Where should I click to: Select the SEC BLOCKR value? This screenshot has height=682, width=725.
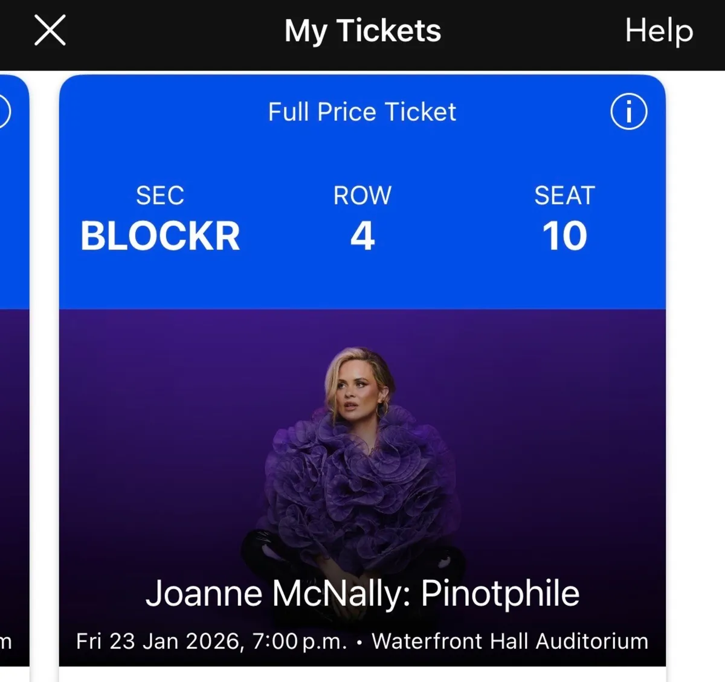(x=160, y=234)
